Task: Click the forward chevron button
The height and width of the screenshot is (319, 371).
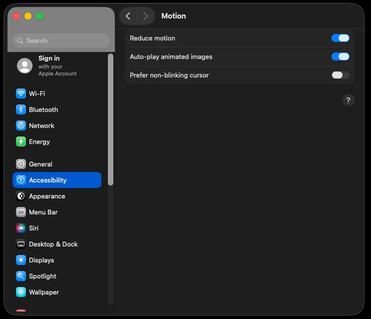Action: 145,16
